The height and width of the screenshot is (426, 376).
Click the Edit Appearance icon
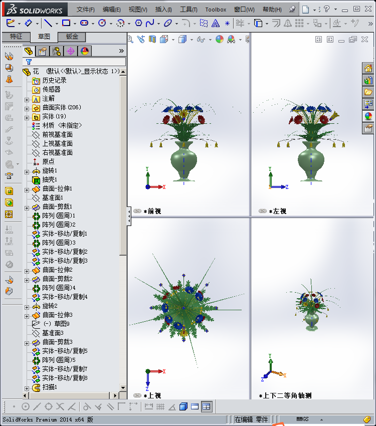click(x=220, y=40)
